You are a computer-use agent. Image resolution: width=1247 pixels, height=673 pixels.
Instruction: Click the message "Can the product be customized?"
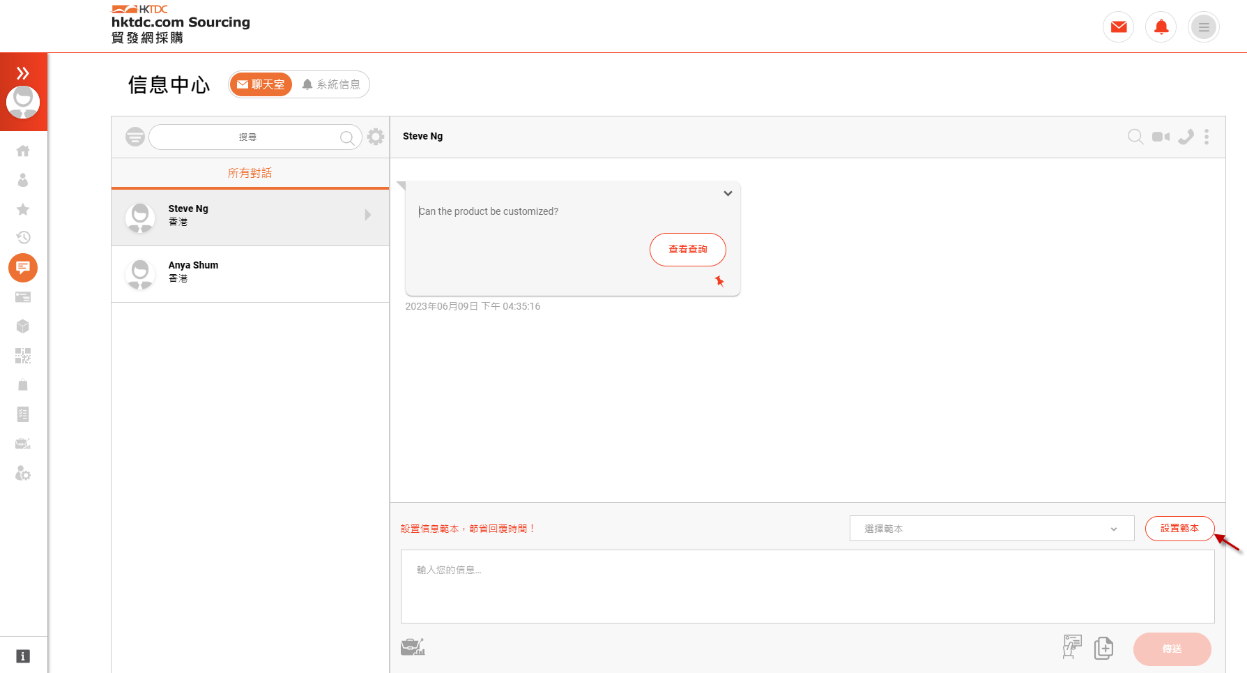(489, 212)
